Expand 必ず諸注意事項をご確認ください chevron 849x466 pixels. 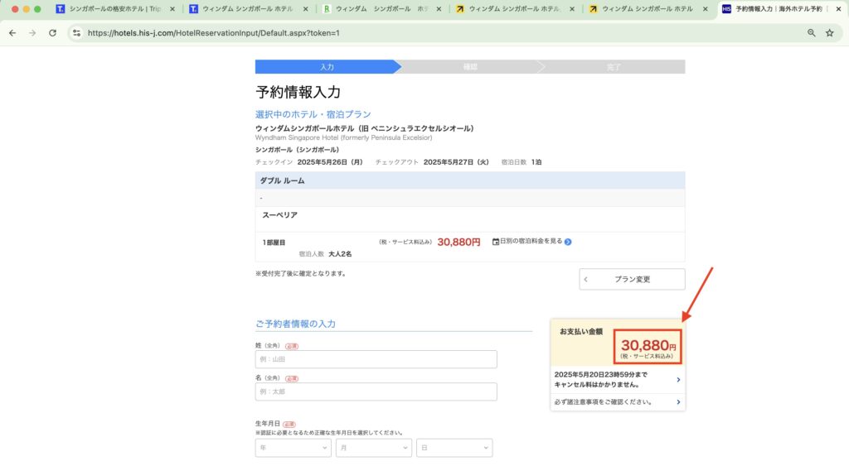[x=678, y=401]
